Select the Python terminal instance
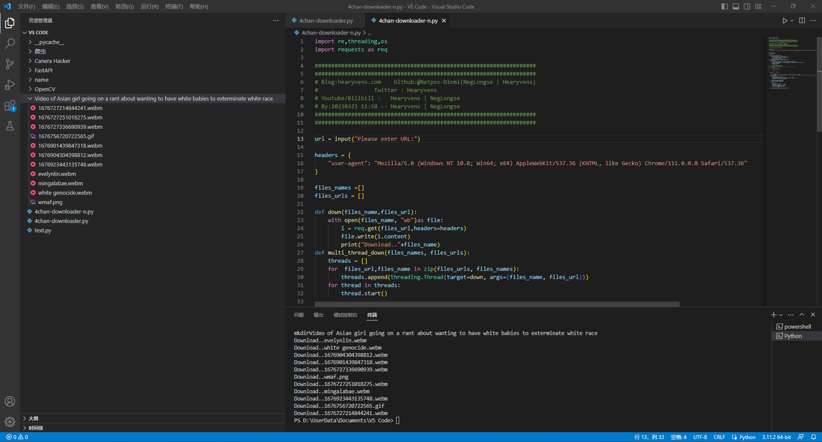822x442 pixels. (797, 336)
